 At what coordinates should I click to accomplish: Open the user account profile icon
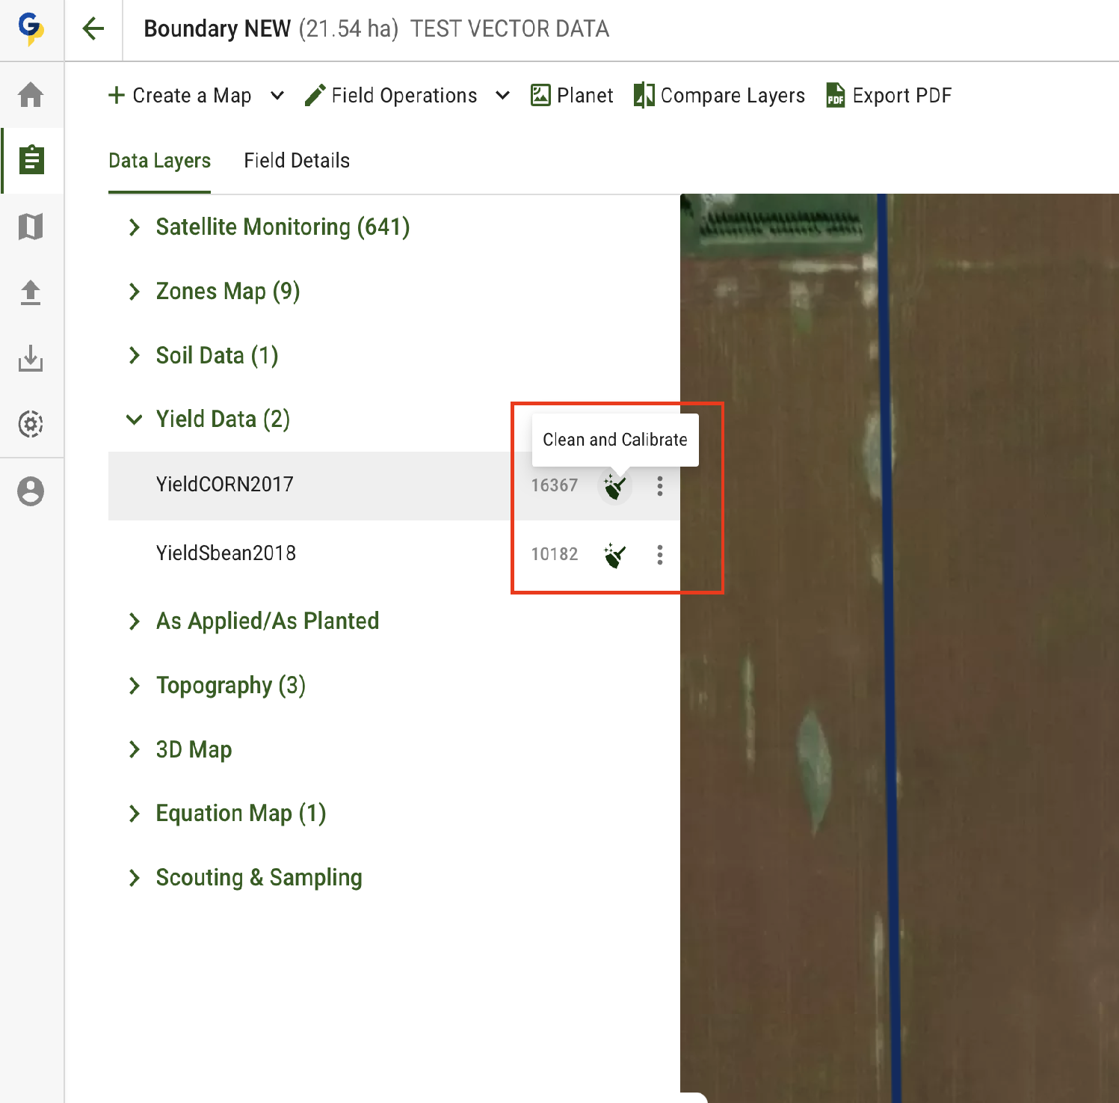31,491
